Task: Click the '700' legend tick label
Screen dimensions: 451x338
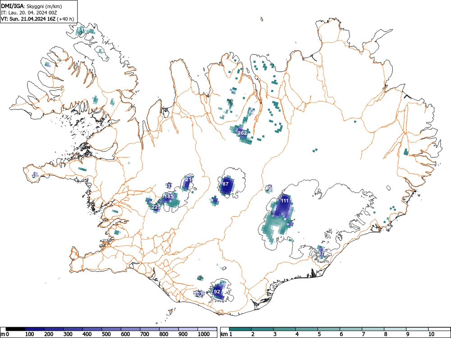Action: [144, 334]
